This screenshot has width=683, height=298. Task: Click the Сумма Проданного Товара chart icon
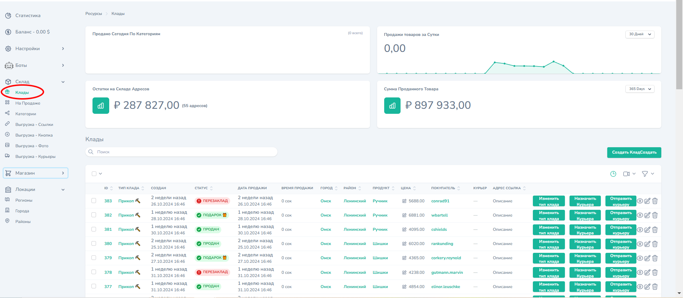pos(392,106)
